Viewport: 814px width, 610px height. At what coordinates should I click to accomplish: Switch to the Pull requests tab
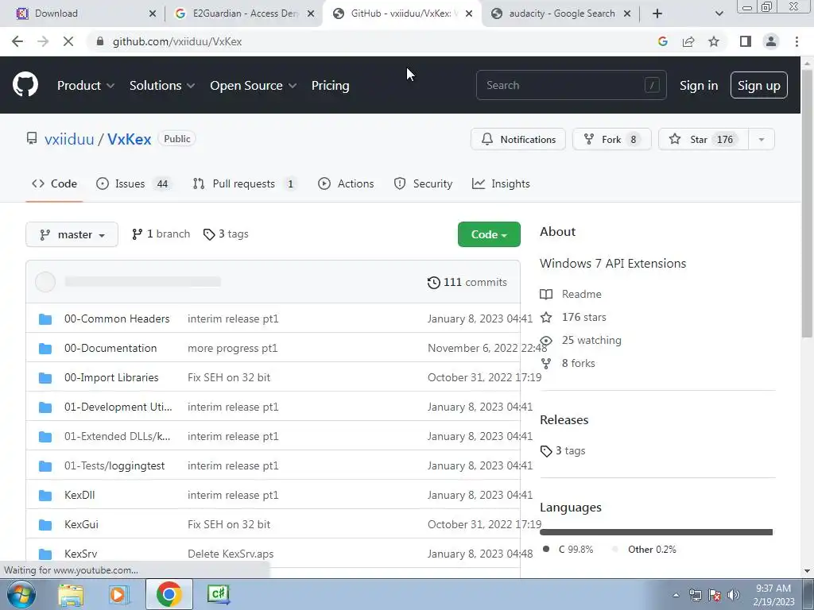tap(244, 183)
